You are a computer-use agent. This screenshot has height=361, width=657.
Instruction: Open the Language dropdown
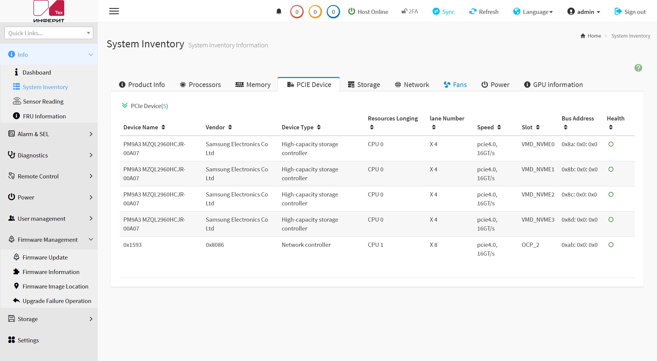coord(533,12)
